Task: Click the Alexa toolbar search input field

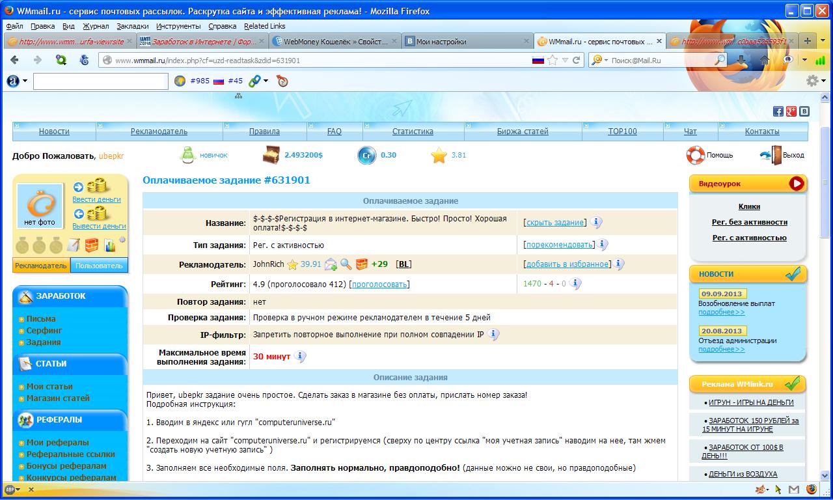Action: (x=101, y=81)
